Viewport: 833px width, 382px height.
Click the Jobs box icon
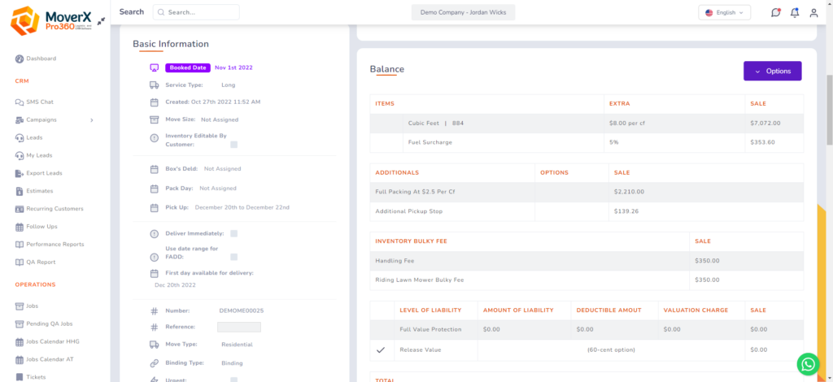point(20,306)
